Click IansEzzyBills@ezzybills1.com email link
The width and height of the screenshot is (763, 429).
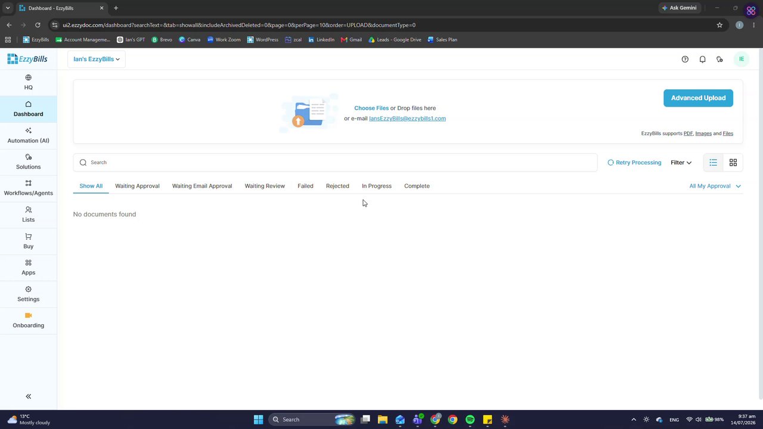click(x=407, y=118)
